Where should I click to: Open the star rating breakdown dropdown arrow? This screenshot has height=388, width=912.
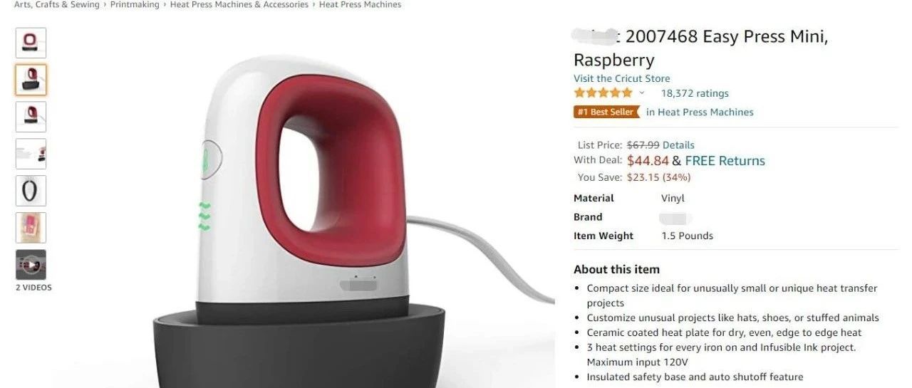coord(641,93)
